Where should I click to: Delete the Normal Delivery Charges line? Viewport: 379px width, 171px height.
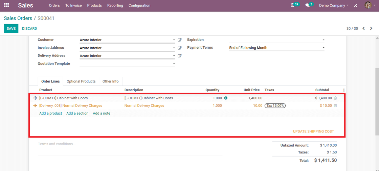pyautogui.click(x=335, y=105)
